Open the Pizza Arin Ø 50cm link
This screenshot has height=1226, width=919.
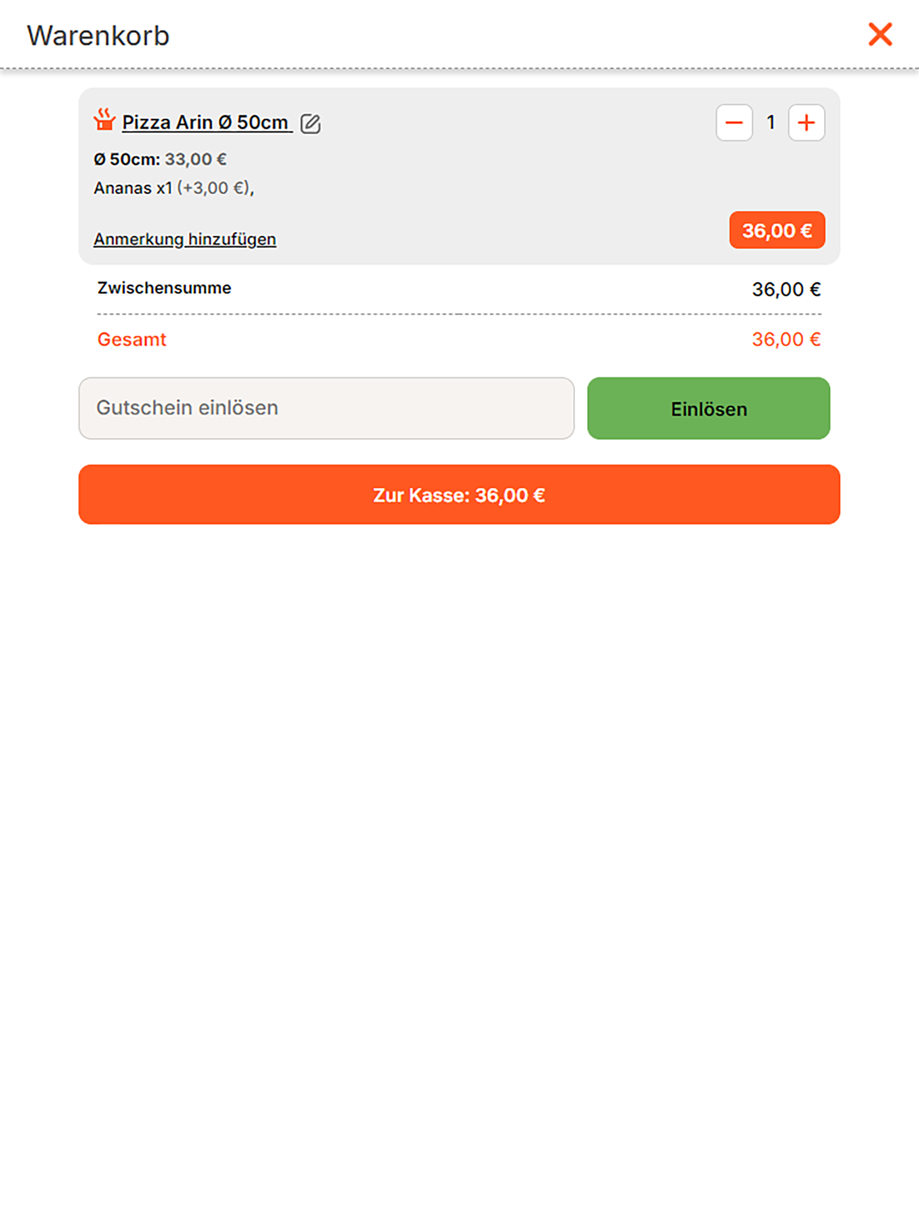pos(207,122)
